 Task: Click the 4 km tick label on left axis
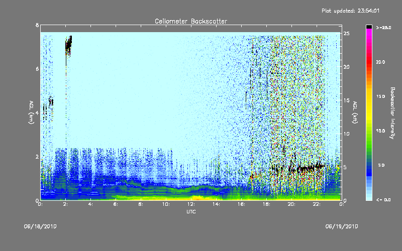coord(37,112)
